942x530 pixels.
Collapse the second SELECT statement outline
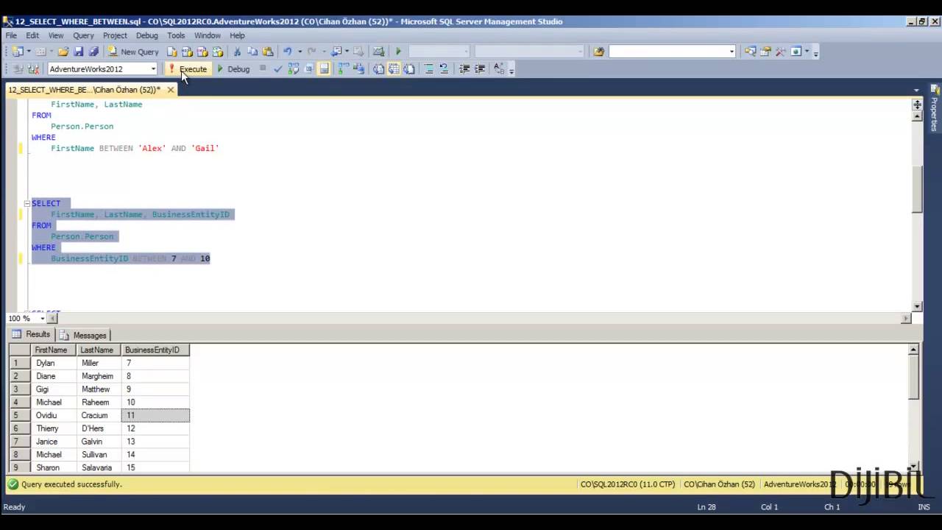click(x=26, y=203)
